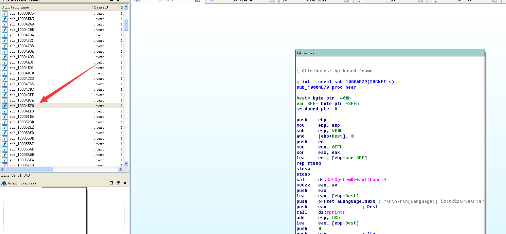Select function row sub_100056FA

(62, 160)
